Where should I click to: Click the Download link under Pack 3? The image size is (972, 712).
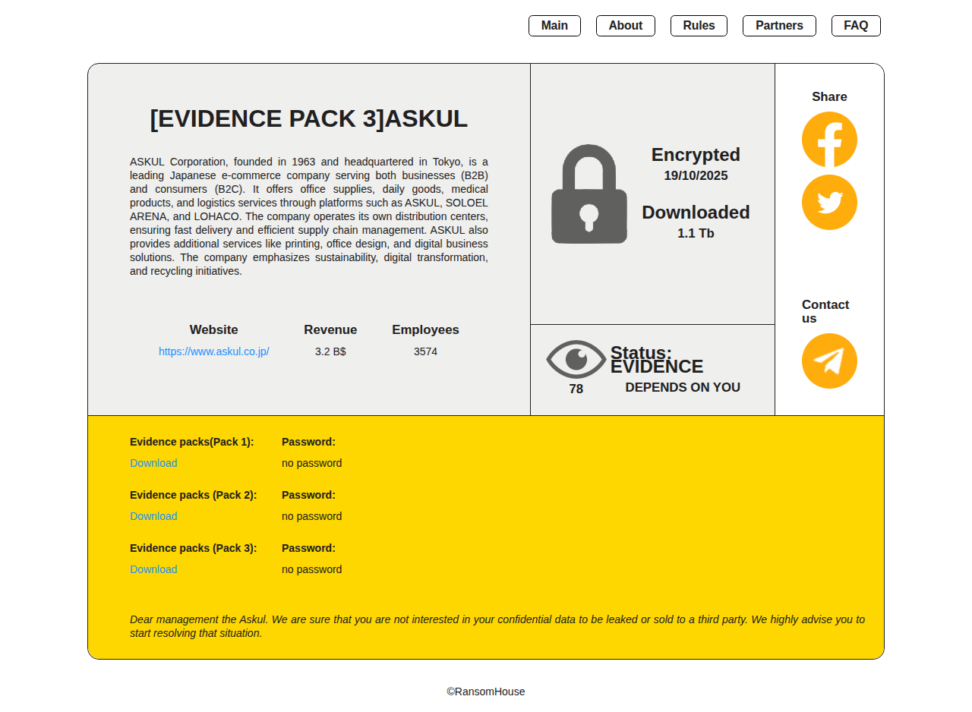(x=153, y=569)
